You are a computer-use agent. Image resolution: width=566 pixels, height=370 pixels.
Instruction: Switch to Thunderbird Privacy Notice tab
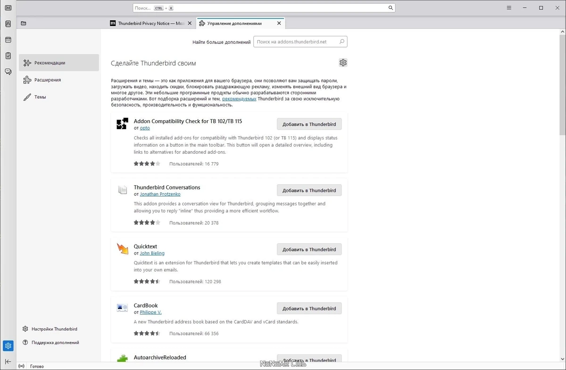[151, 23]
